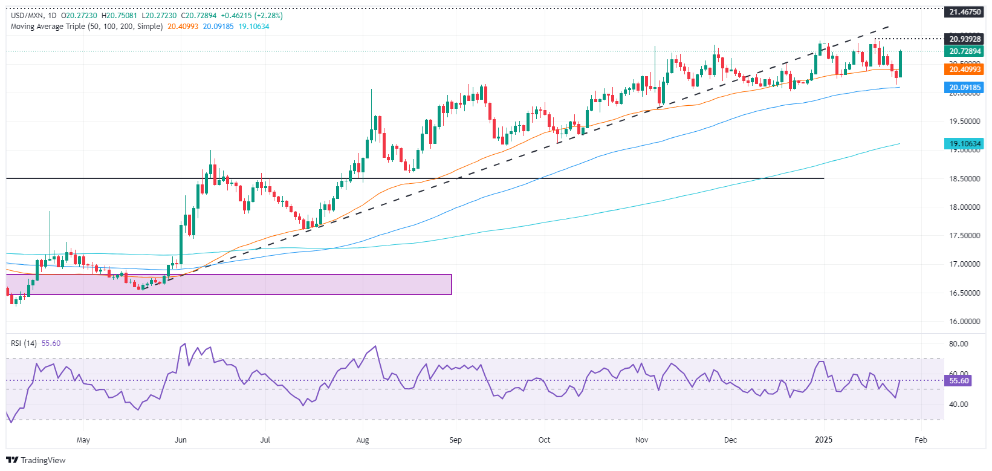Click the 18.50000 price axis label
The height and width of the screenshot is (471, 992).
click(964, 179)
